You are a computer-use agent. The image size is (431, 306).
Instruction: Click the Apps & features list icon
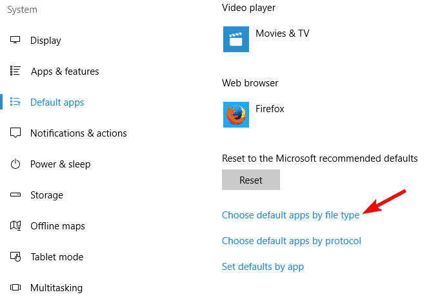(x=15, y=71)
